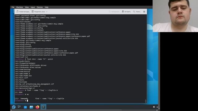Click the webcam video overlay
This screenshot has height=111, width=198.
(175, 16)
